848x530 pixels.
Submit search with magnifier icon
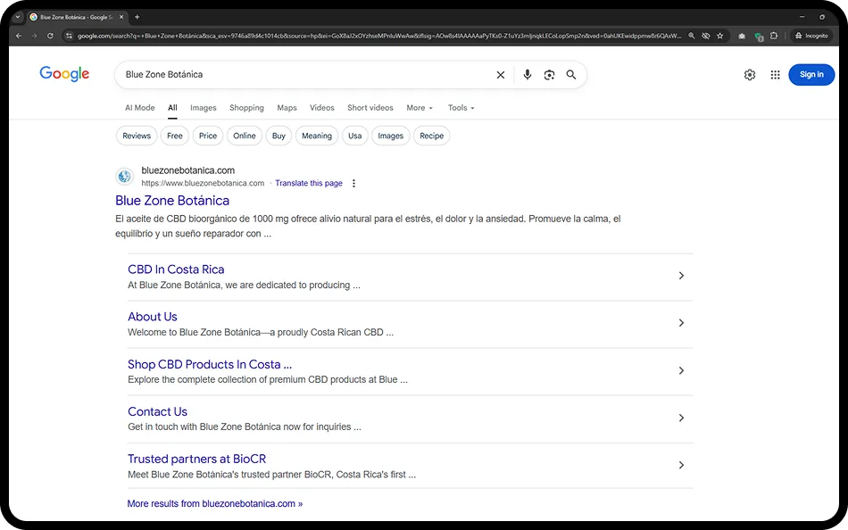click(x=571, y=75)
